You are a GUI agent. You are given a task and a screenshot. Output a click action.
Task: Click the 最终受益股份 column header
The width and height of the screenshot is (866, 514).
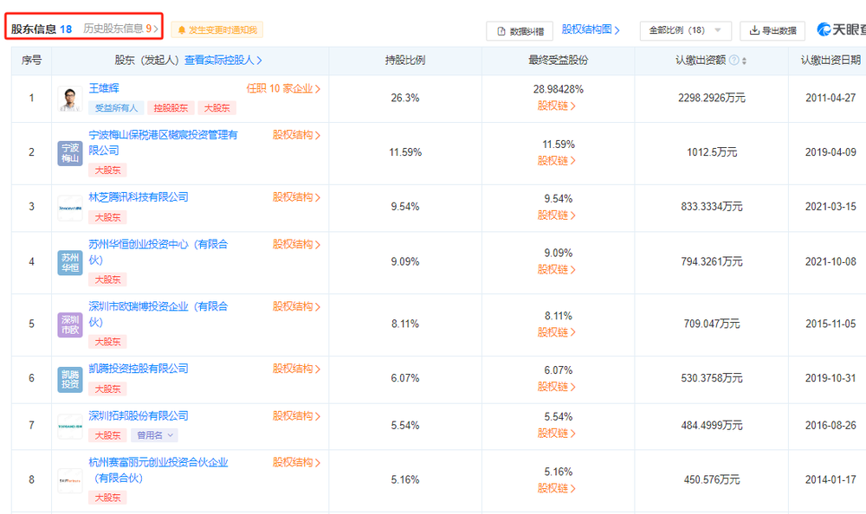[x=558, y=61]
